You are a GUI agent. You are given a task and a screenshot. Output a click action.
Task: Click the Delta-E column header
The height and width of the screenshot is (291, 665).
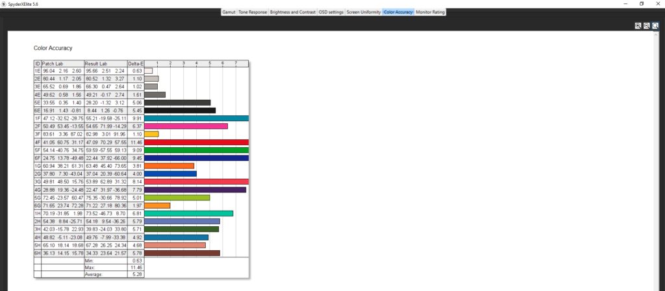[135, 64]
